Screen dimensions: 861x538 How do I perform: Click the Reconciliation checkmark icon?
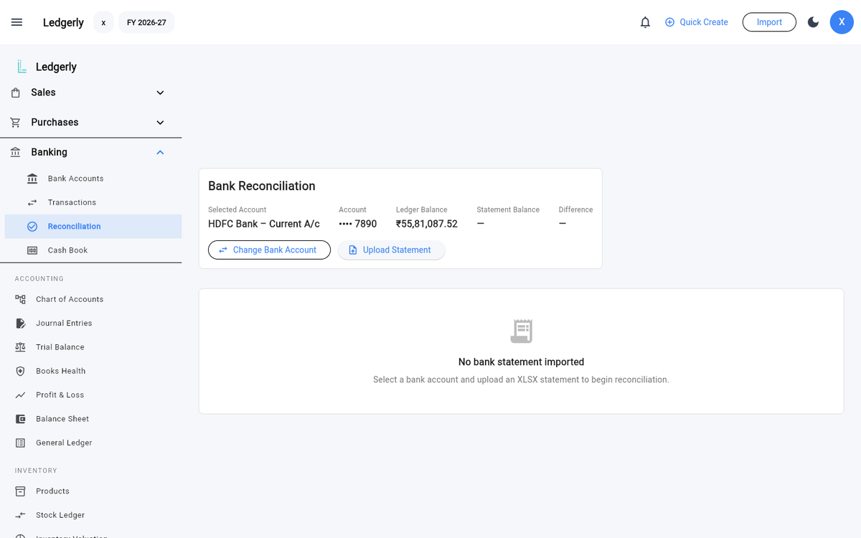pos(32,227)
